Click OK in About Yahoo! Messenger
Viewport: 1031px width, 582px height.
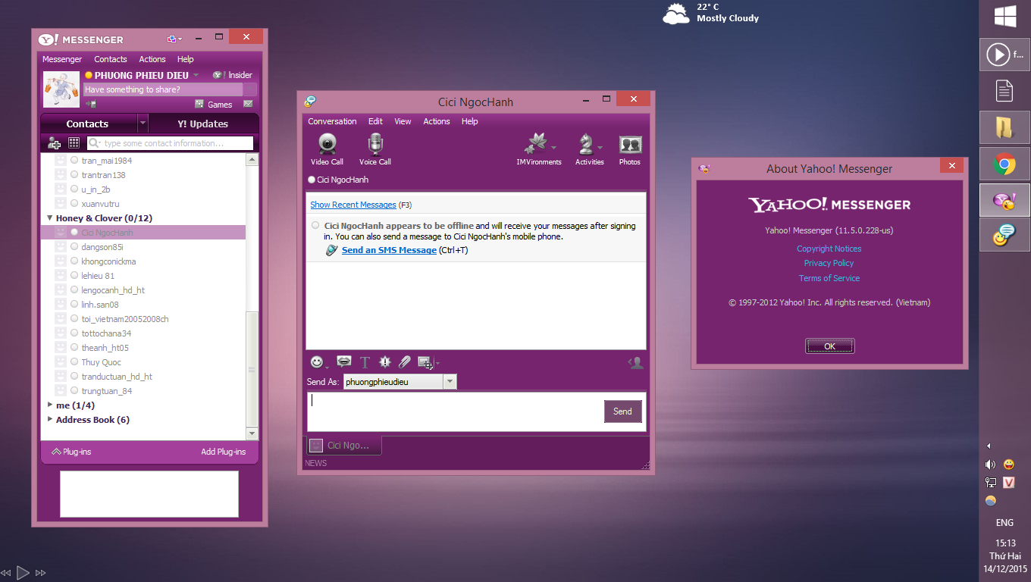coord(829,346)
